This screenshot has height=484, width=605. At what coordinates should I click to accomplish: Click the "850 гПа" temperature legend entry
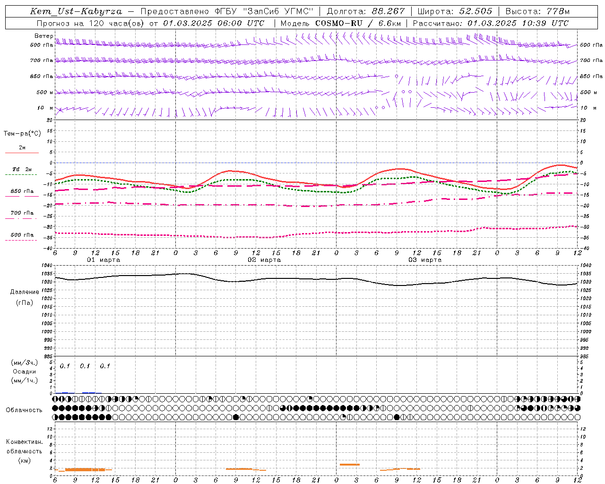[22, 191]
